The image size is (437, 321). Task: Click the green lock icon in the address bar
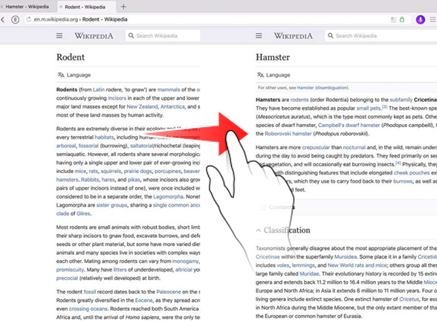402,19
